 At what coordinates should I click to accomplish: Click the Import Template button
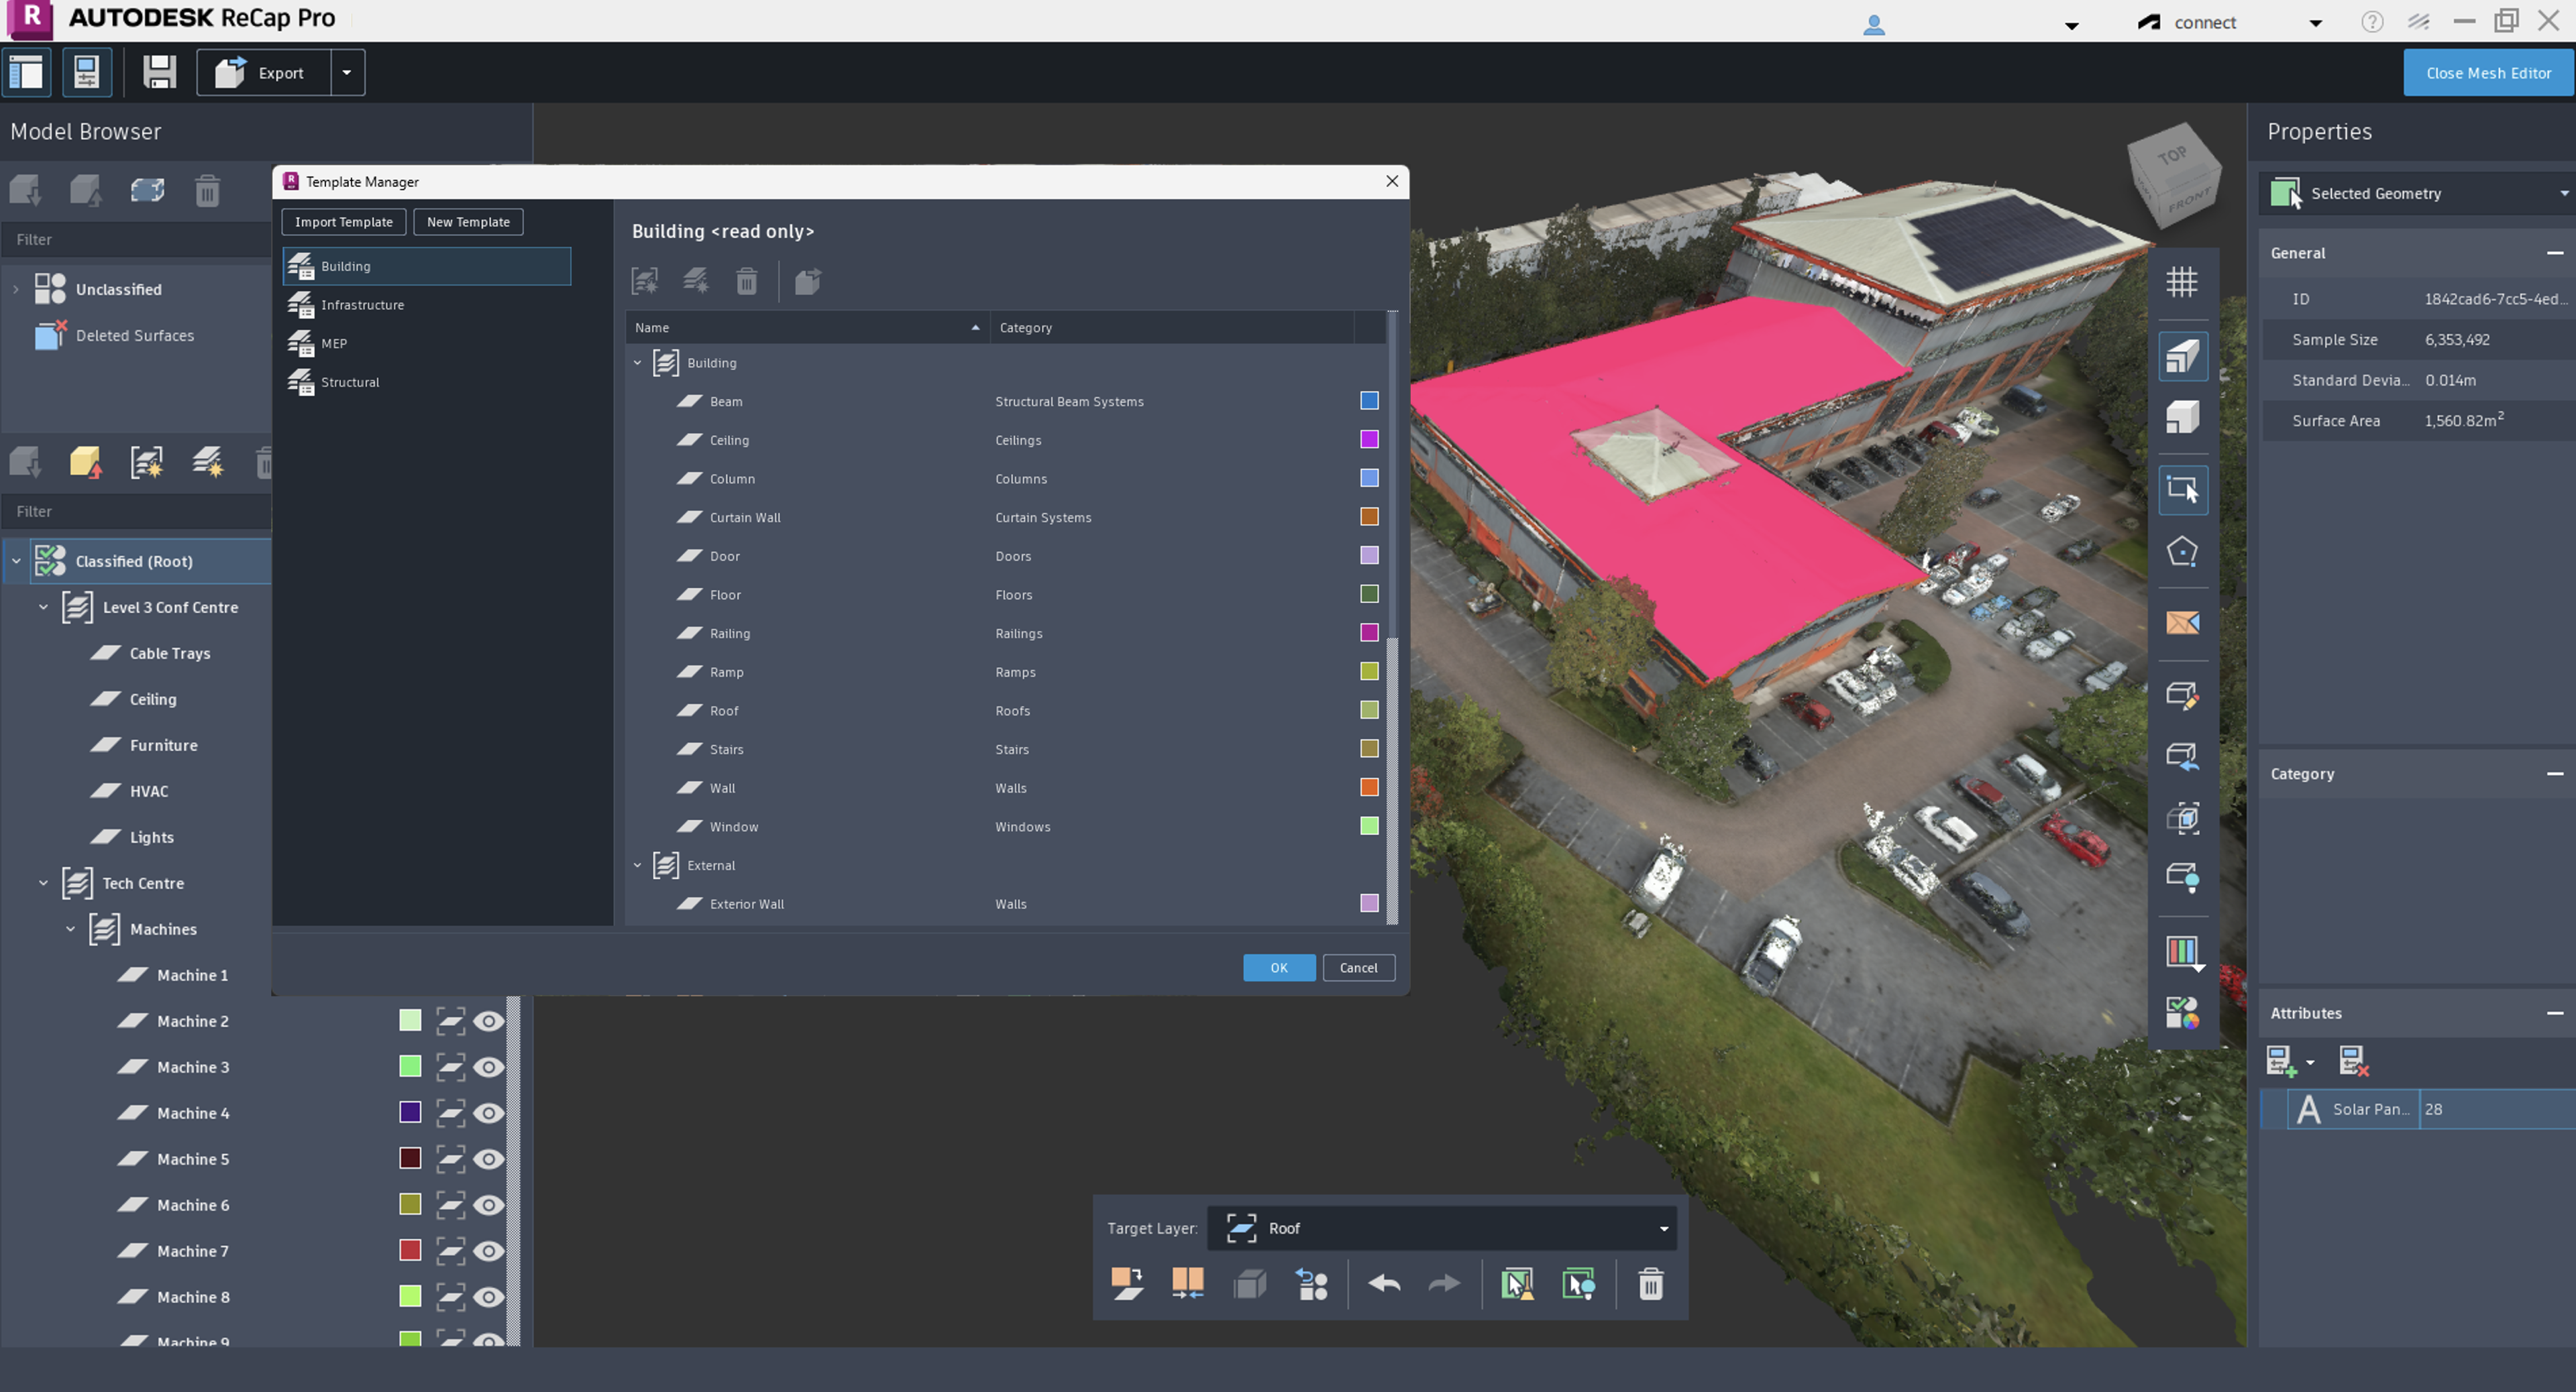coord(343,222)
